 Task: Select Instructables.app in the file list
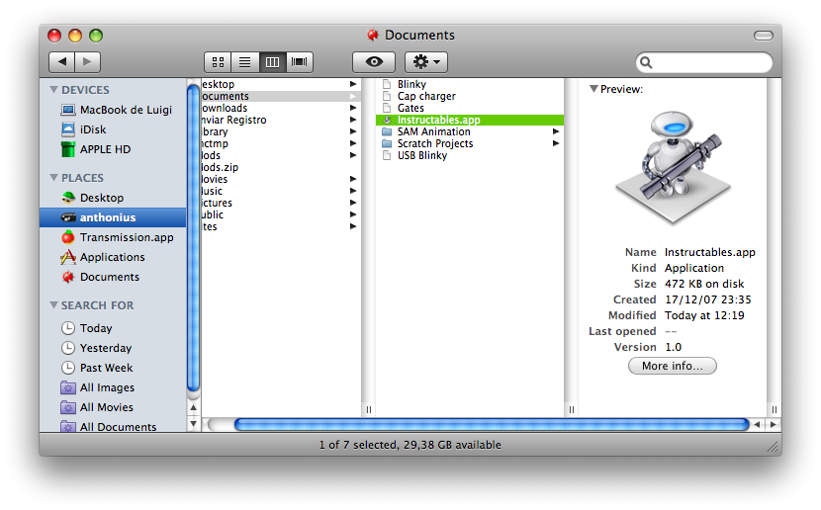pyautogui.click(x=470, y=120)
